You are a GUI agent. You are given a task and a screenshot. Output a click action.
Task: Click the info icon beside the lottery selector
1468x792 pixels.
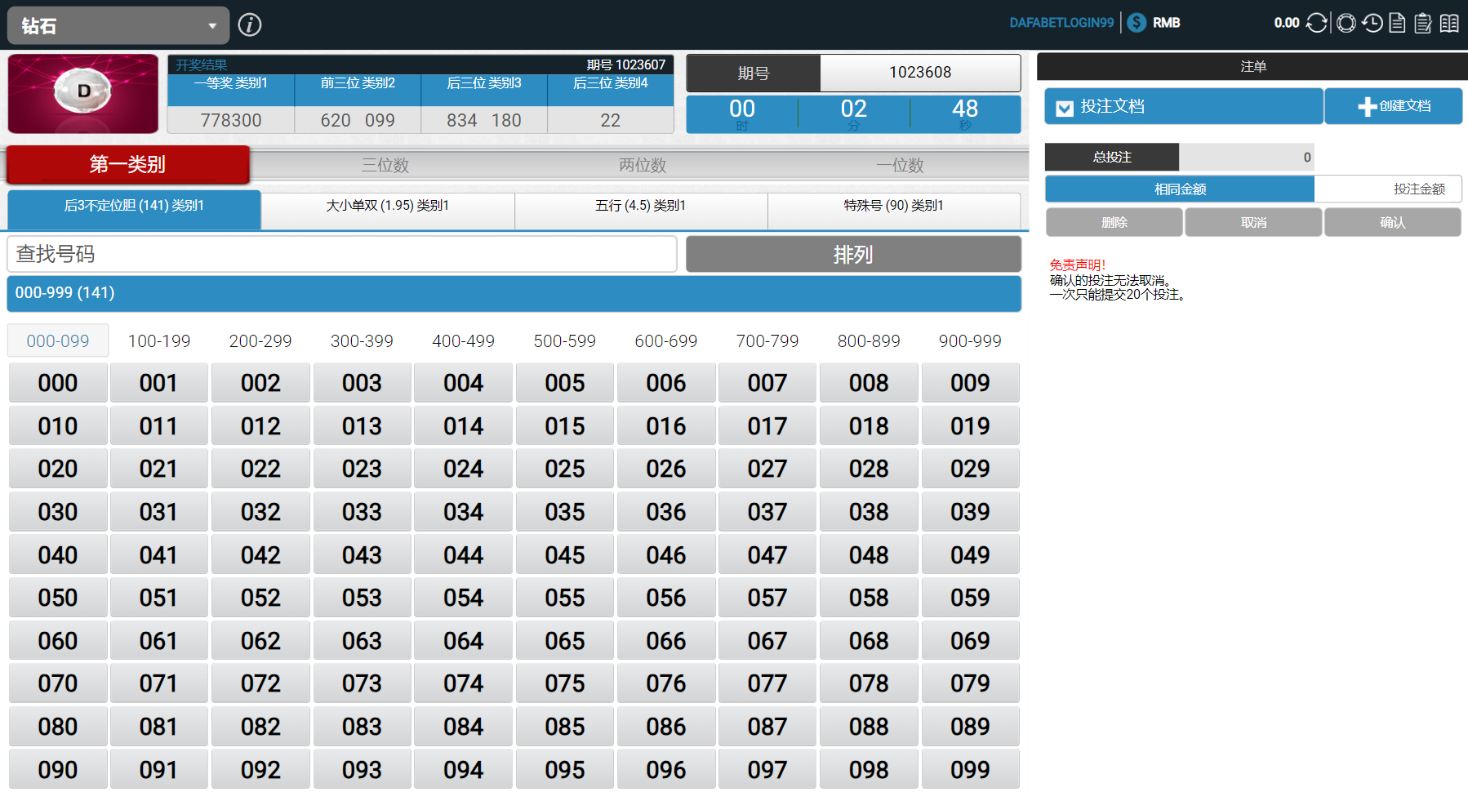pyautogui.click(x=250, y=24)
